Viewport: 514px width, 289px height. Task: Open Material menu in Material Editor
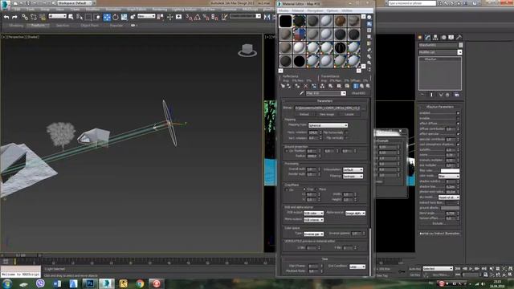tap(298, 10)
